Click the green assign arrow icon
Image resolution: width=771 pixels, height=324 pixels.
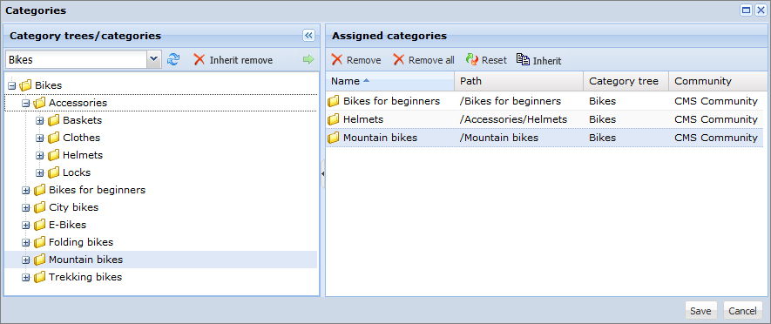(x=308, y=60)
